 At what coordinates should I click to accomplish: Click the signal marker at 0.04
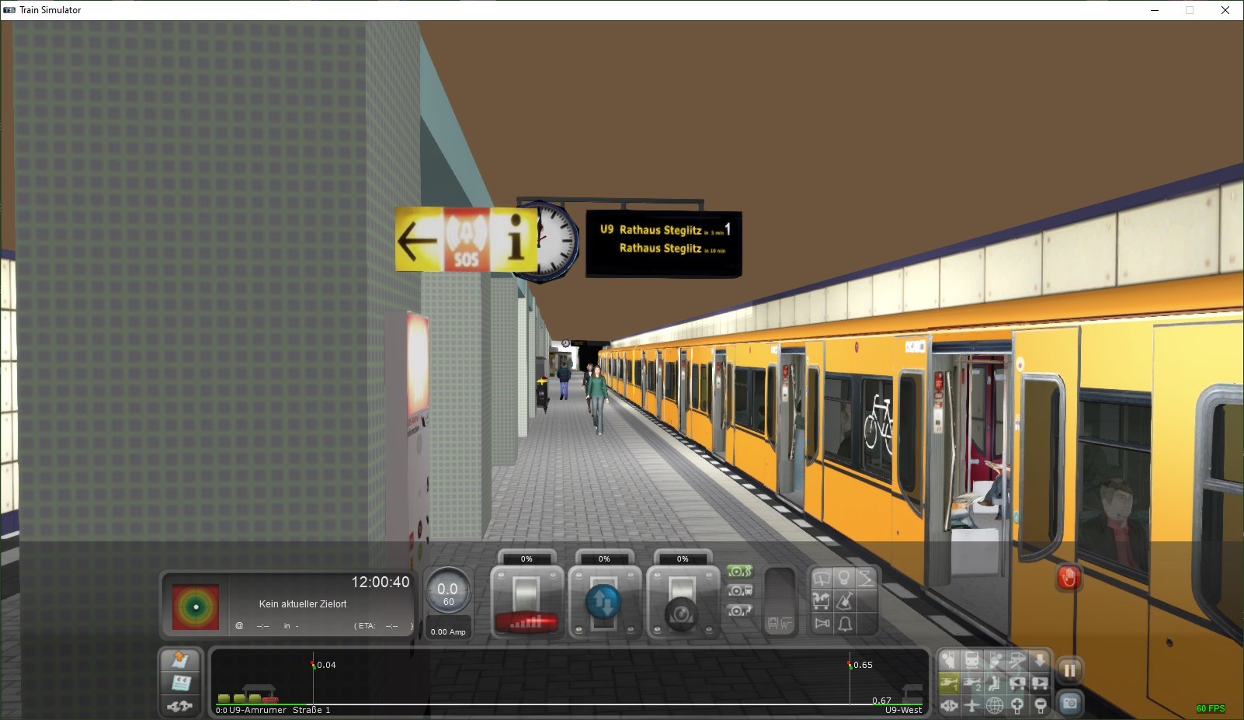pyautogui.click(x=313, y=665)
